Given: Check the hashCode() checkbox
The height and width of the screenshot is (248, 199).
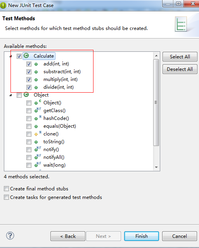Looking at the screenshot, I should tap(29, 118).
